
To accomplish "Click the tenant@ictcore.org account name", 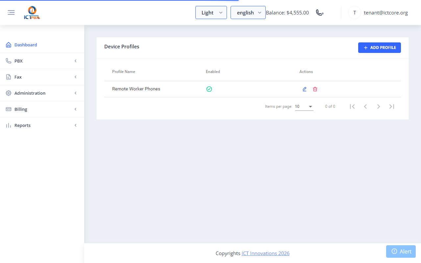I will 386,13.
